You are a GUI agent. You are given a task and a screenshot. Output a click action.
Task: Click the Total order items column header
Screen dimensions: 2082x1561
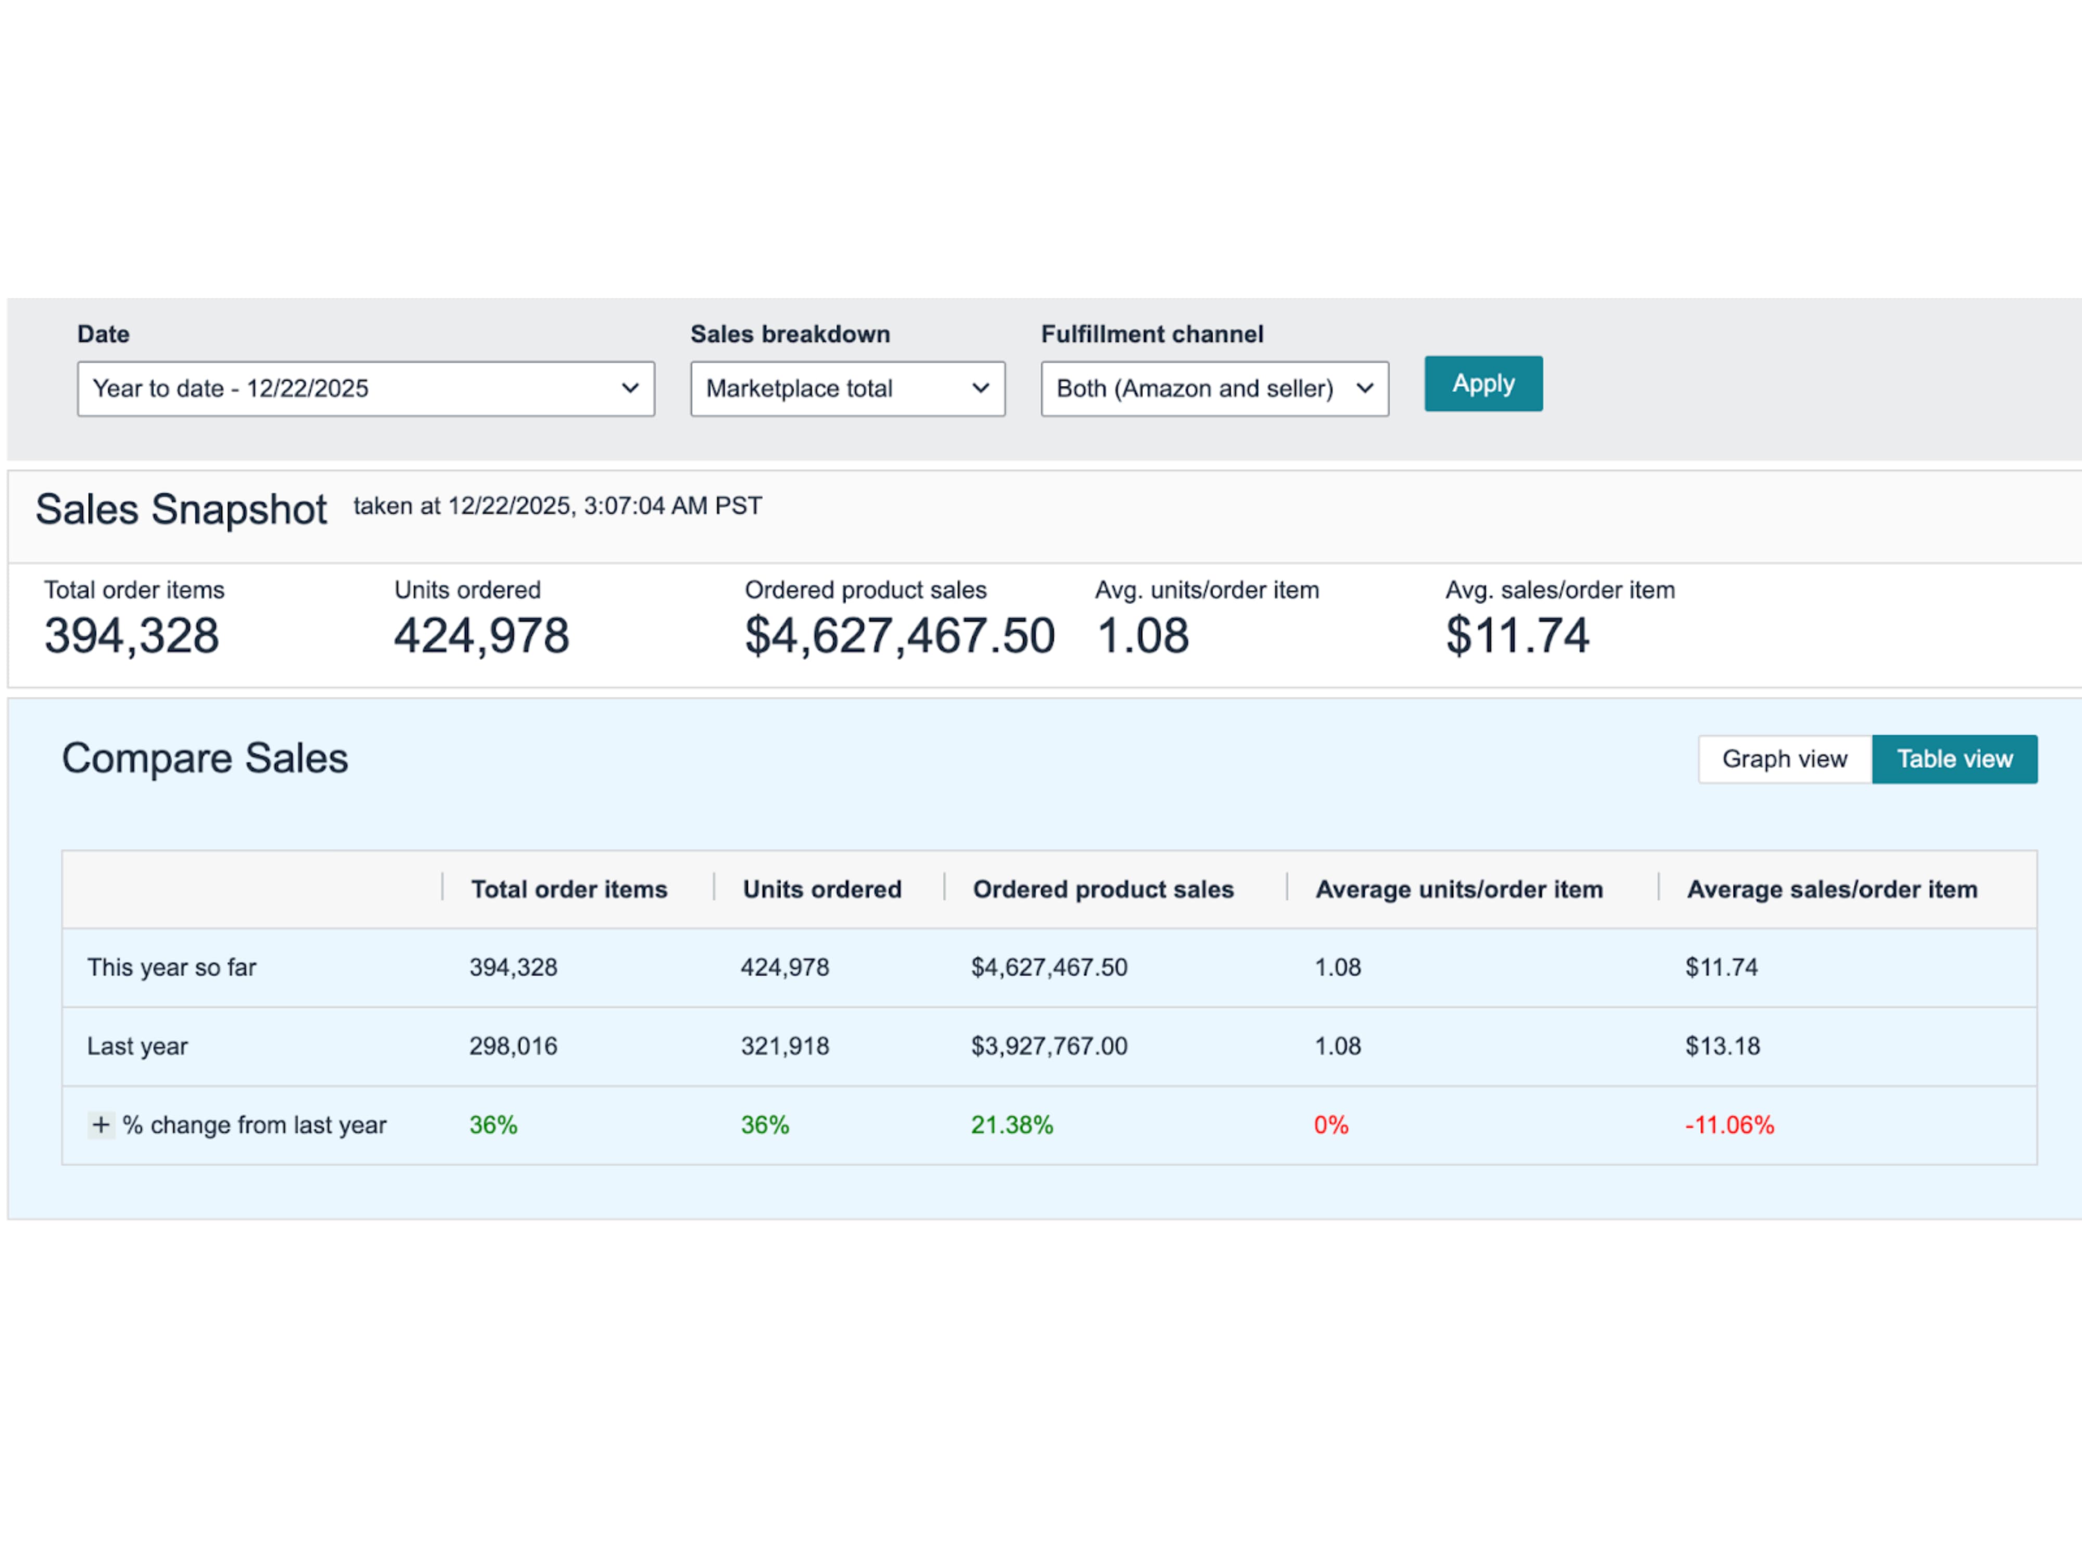coord(568,889)
